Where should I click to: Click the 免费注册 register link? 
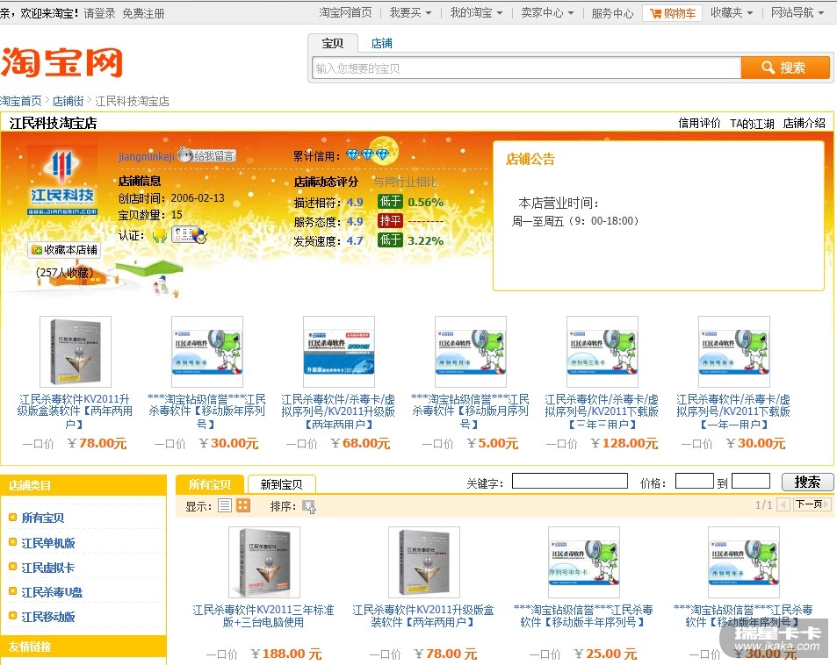[x=143, y=13]
